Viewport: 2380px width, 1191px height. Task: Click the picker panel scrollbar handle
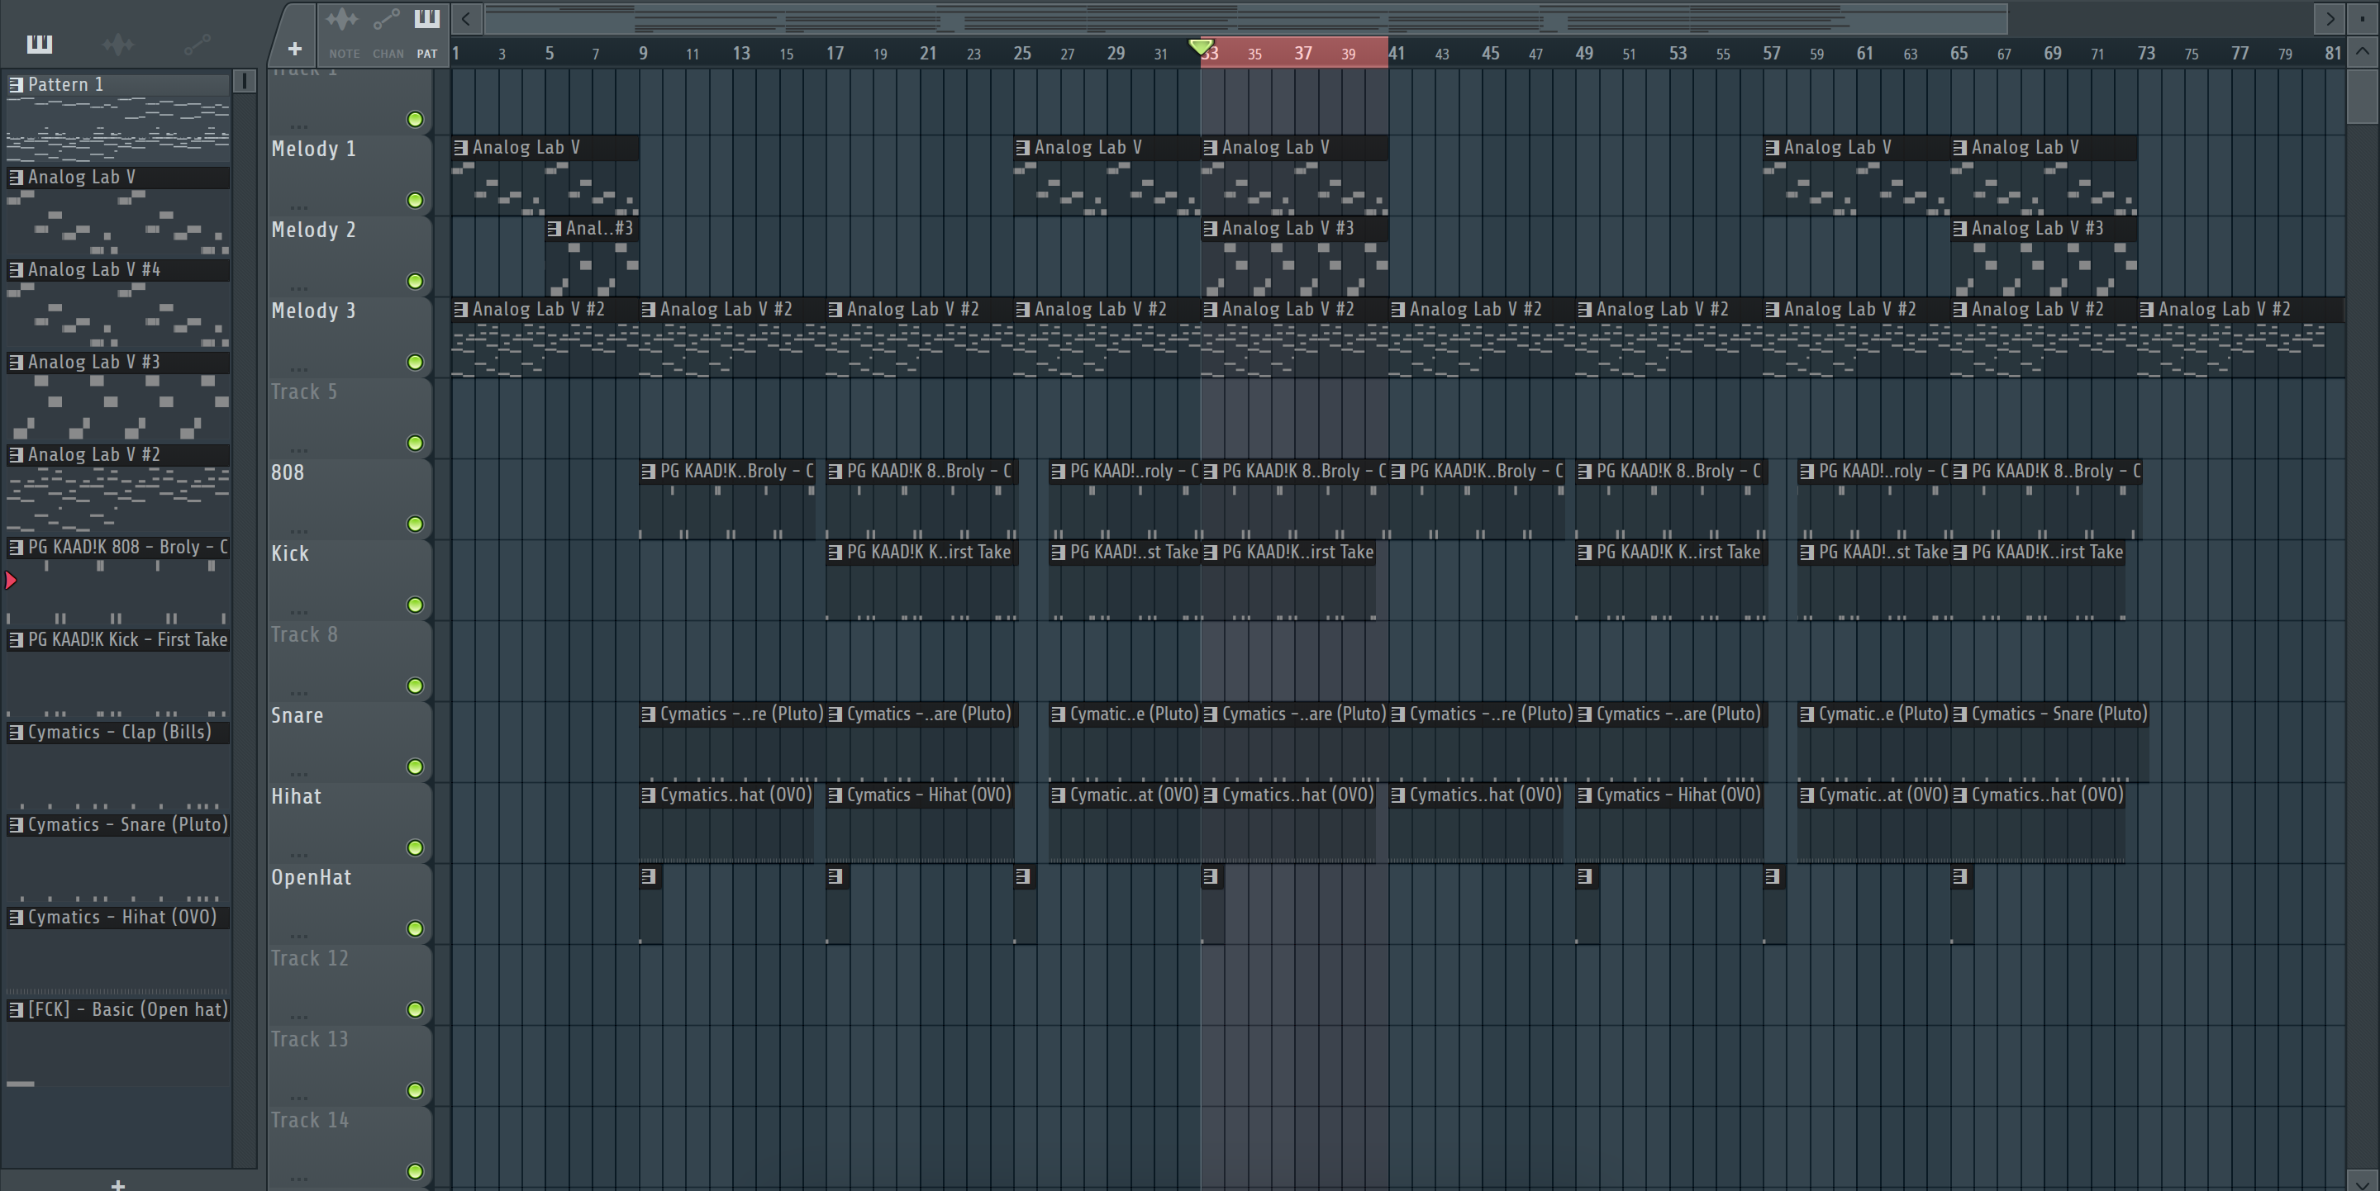point(245,80)
